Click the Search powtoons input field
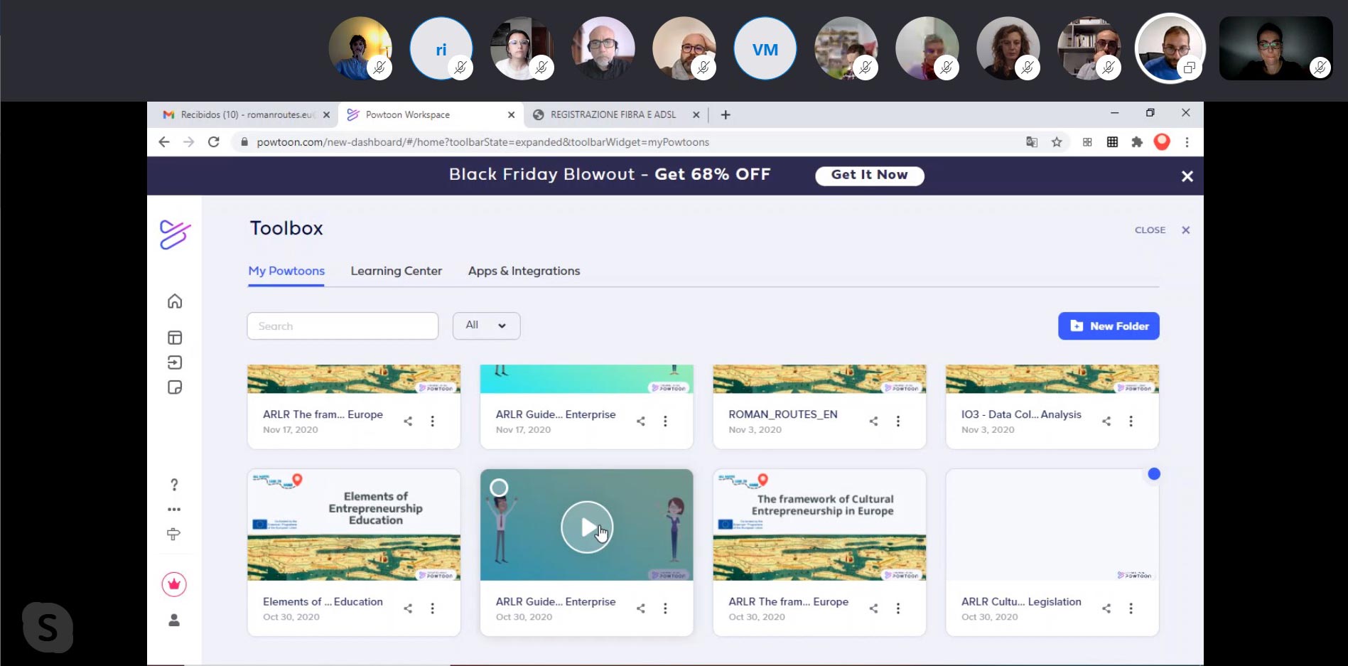 pos(343,326)
